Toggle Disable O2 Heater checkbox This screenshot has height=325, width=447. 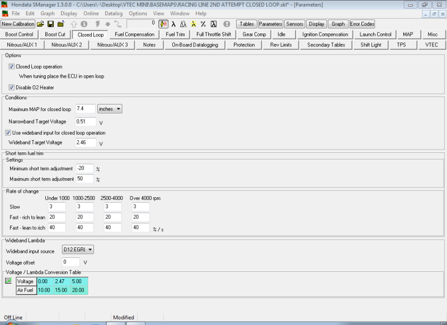11,87
